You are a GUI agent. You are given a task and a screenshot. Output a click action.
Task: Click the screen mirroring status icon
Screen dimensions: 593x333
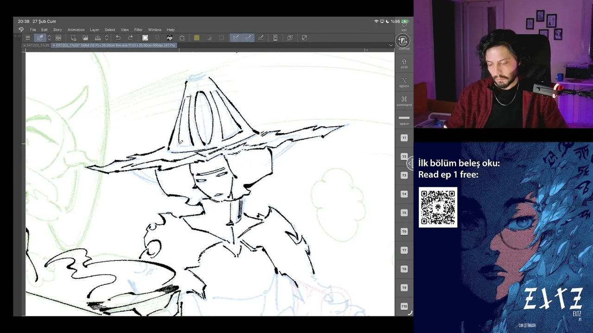point(382,21)
